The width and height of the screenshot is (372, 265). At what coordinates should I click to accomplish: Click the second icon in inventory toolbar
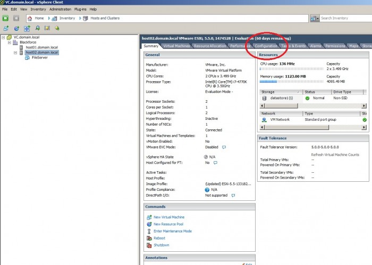click(16, 29)
